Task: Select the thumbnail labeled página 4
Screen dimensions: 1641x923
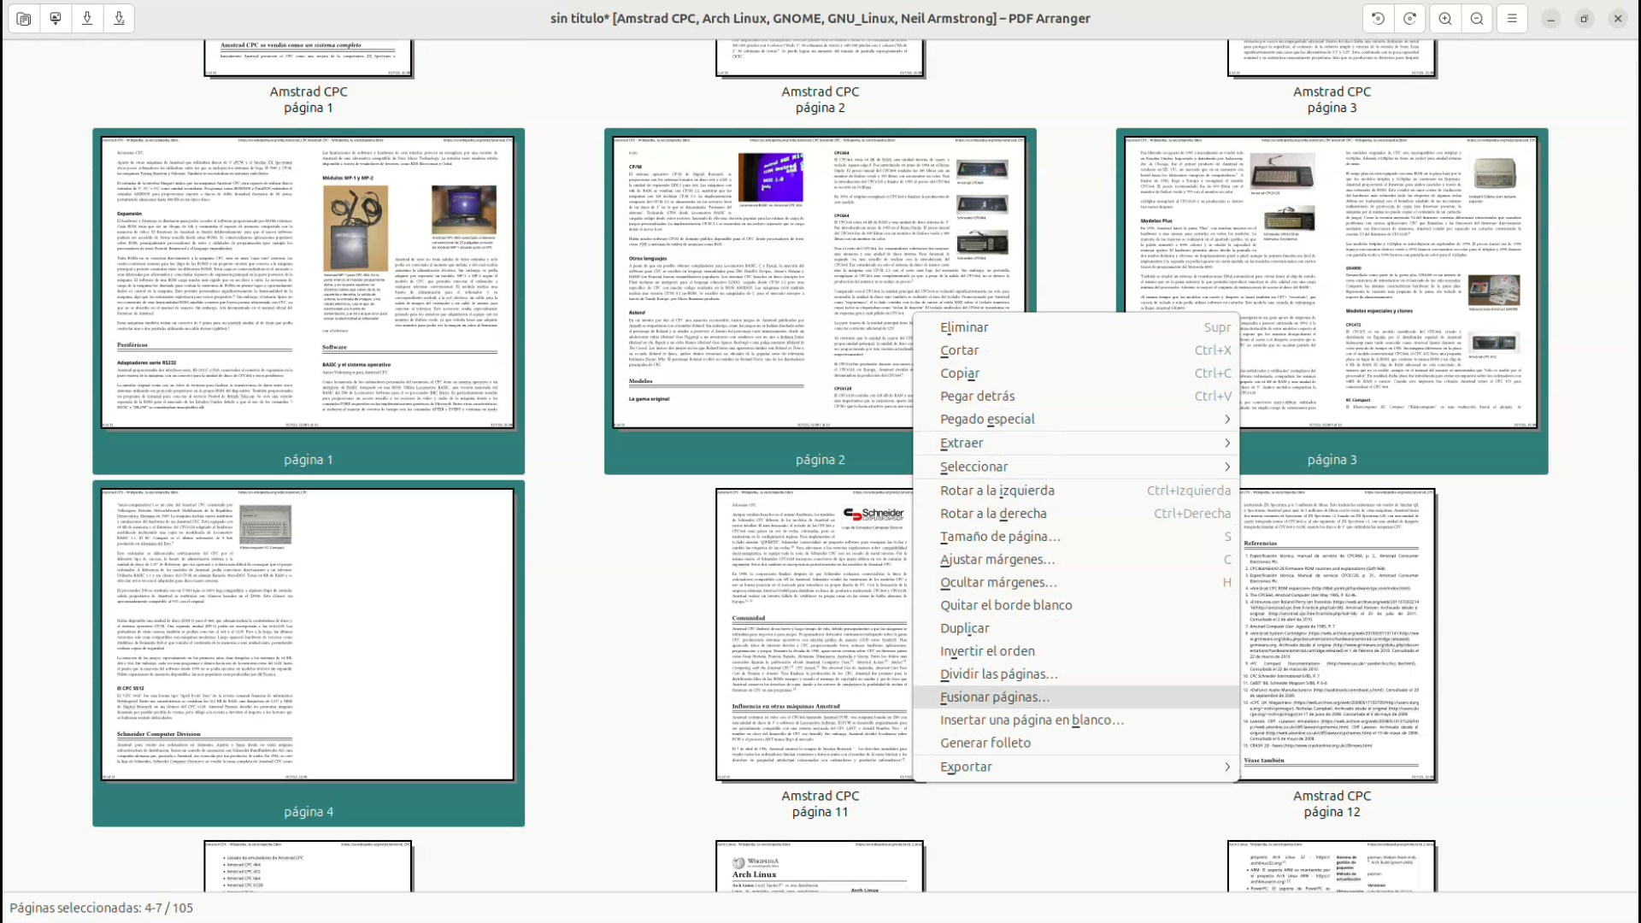Action: [x=309, y=653]
